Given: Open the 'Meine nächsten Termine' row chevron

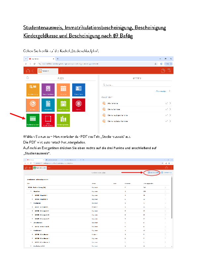Looking at the screenshot, I should coord(170,121).
